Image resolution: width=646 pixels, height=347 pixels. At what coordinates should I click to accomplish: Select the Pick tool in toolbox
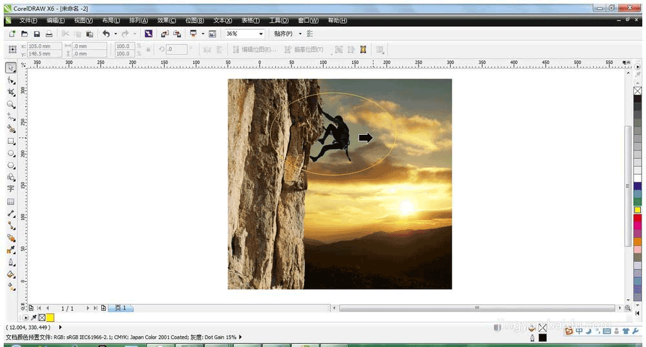point(11,68)
